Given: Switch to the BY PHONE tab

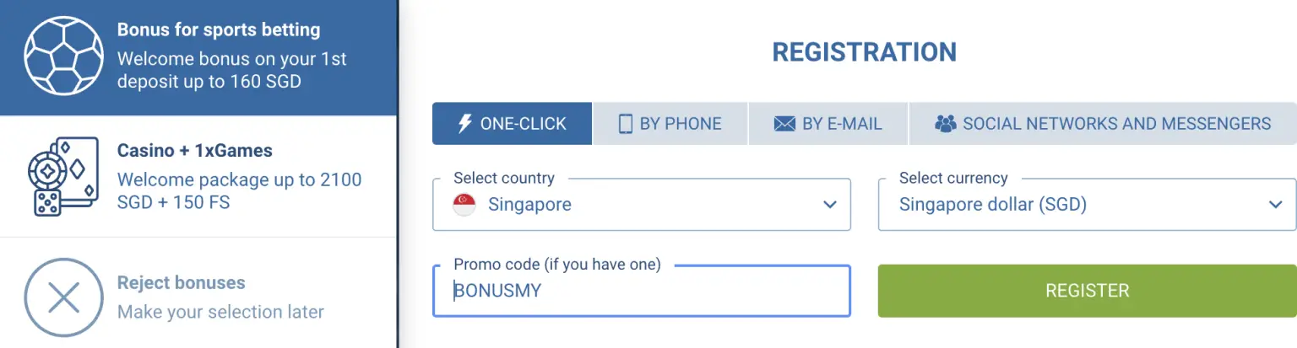Looking at the screenshot, I should (x=670, y=124).
